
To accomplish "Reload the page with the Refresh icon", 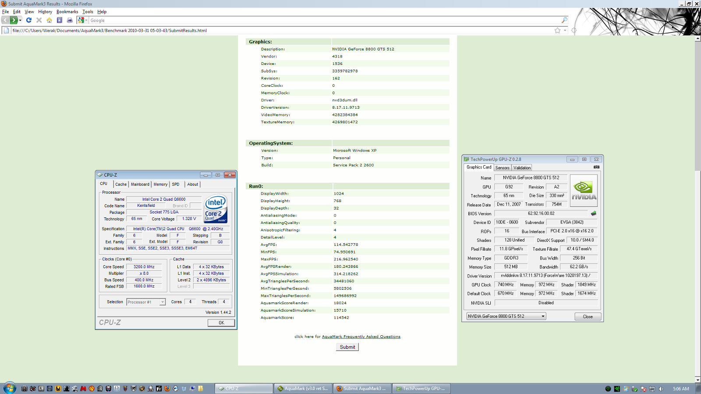I will pos(29,20).
